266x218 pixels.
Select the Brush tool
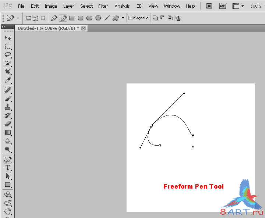click(8, 99)
